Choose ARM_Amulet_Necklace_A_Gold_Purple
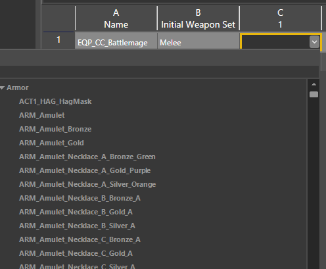This screenshot has height=269, width=326. pos(85,170)
